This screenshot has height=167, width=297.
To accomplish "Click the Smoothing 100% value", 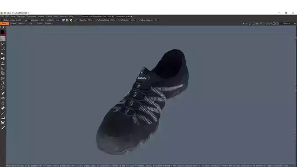I will 113,20.
